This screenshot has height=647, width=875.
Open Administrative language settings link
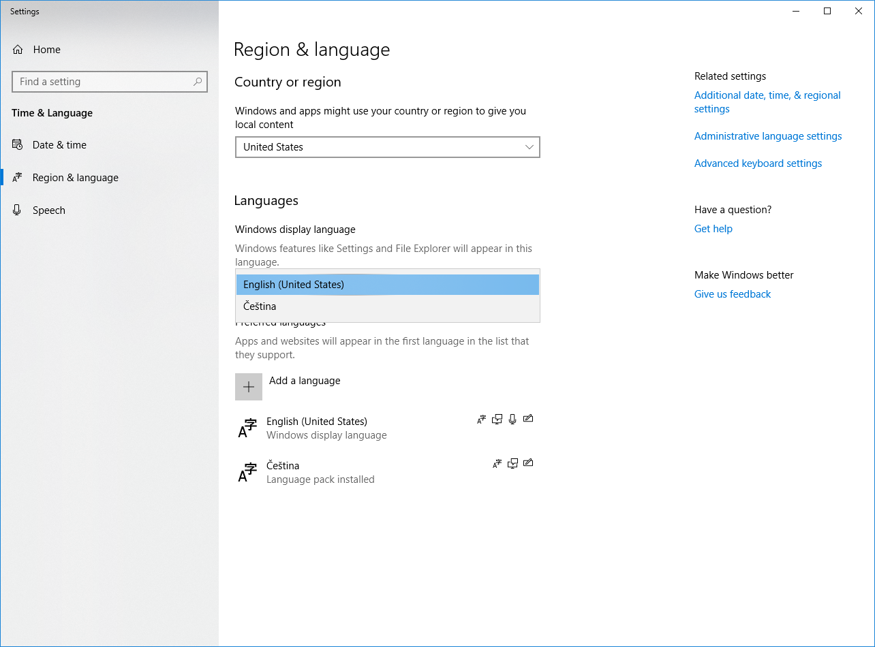click(x=768, y=136)
